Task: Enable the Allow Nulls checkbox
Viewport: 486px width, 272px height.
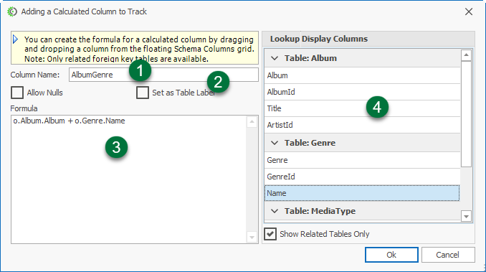Action: click(17, 93)
